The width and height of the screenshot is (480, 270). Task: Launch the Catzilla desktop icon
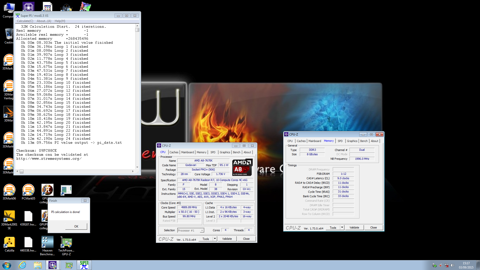point(9,244)
